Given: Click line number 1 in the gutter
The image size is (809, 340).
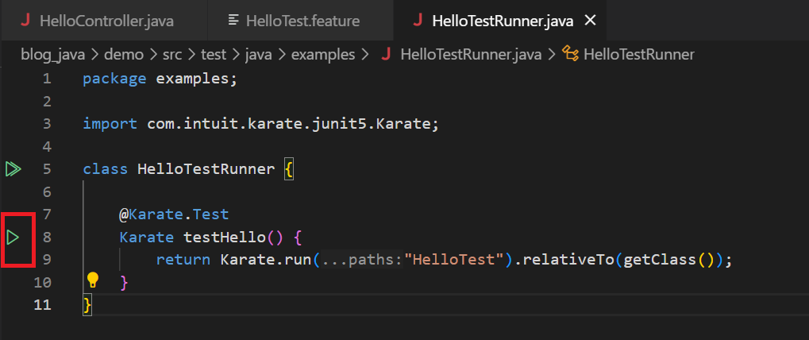Looking at the screenshot, I should pyautogui.click(x=47, y=79).
